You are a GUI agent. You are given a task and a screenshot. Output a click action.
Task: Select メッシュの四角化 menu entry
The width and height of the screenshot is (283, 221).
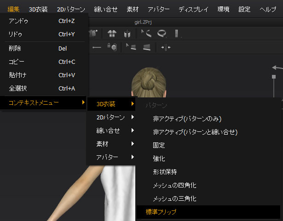click(x=208, y=185)
